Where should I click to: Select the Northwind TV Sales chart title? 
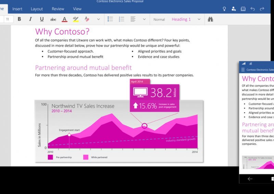point(83,106)
